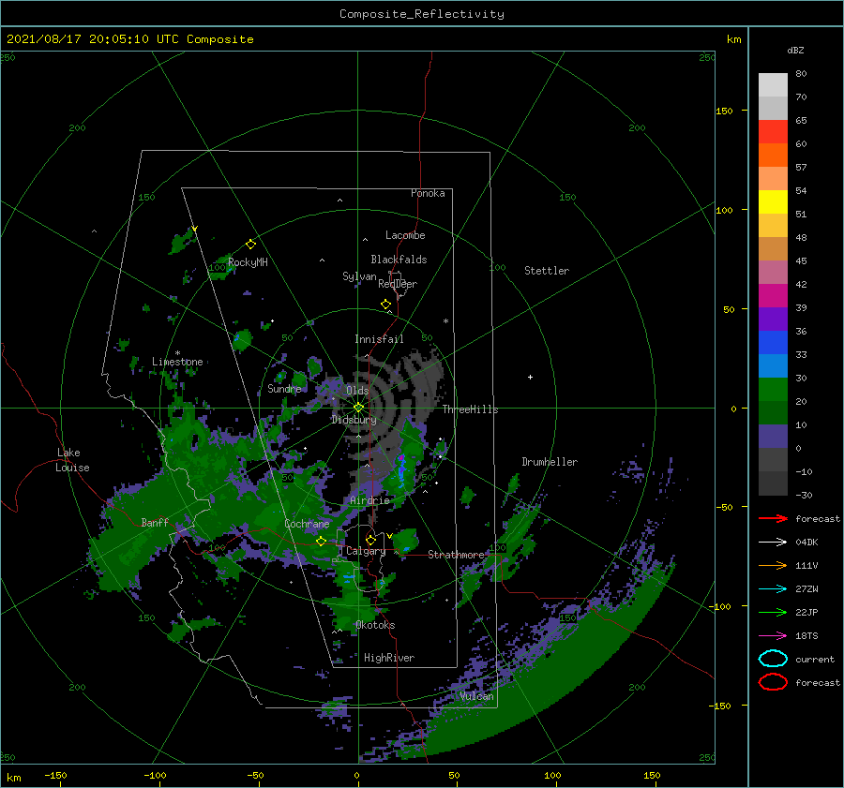
Task: Click the white 04DK arrow icon
Action: pos(773,543)
